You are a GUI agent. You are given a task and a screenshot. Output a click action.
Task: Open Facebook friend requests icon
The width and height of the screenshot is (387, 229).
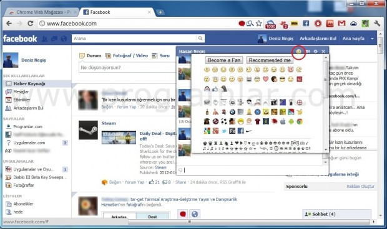tap(45, 39)
